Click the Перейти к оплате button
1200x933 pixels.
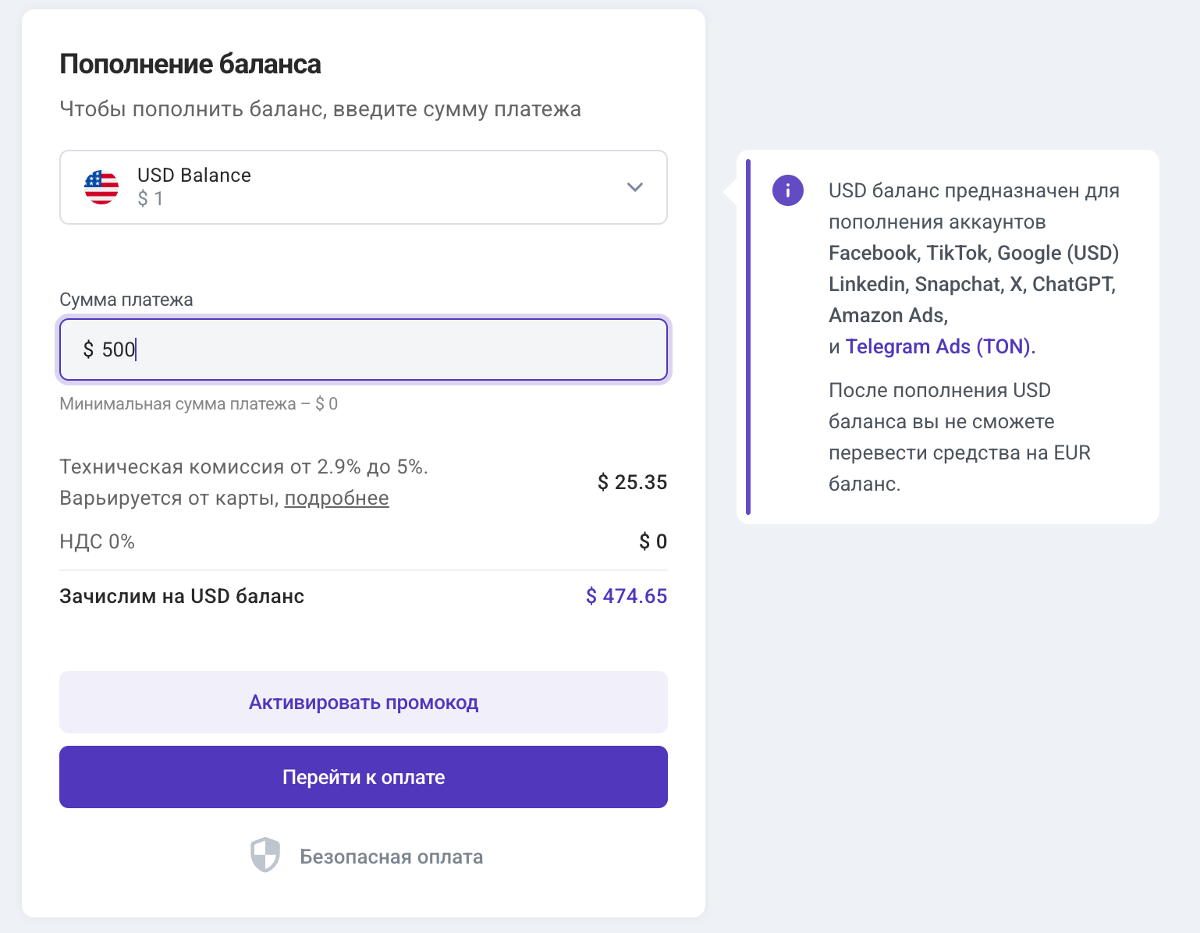(364, 777)
